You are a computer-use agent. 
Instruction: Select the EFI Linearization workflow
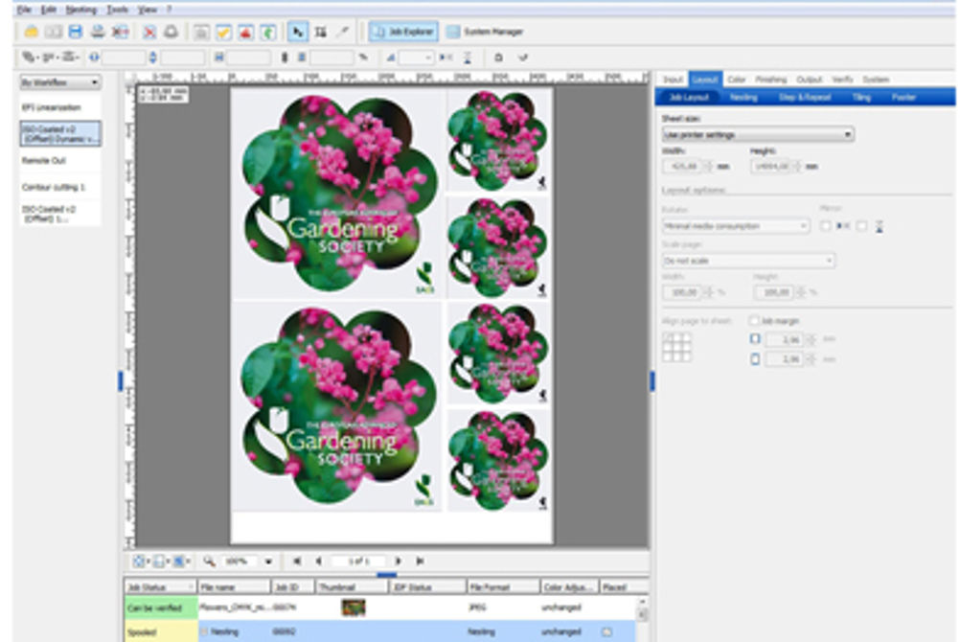click(60, 108)
